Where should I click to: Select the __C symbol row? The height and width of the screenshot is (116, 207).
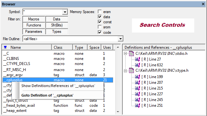(x=58, y=54)
